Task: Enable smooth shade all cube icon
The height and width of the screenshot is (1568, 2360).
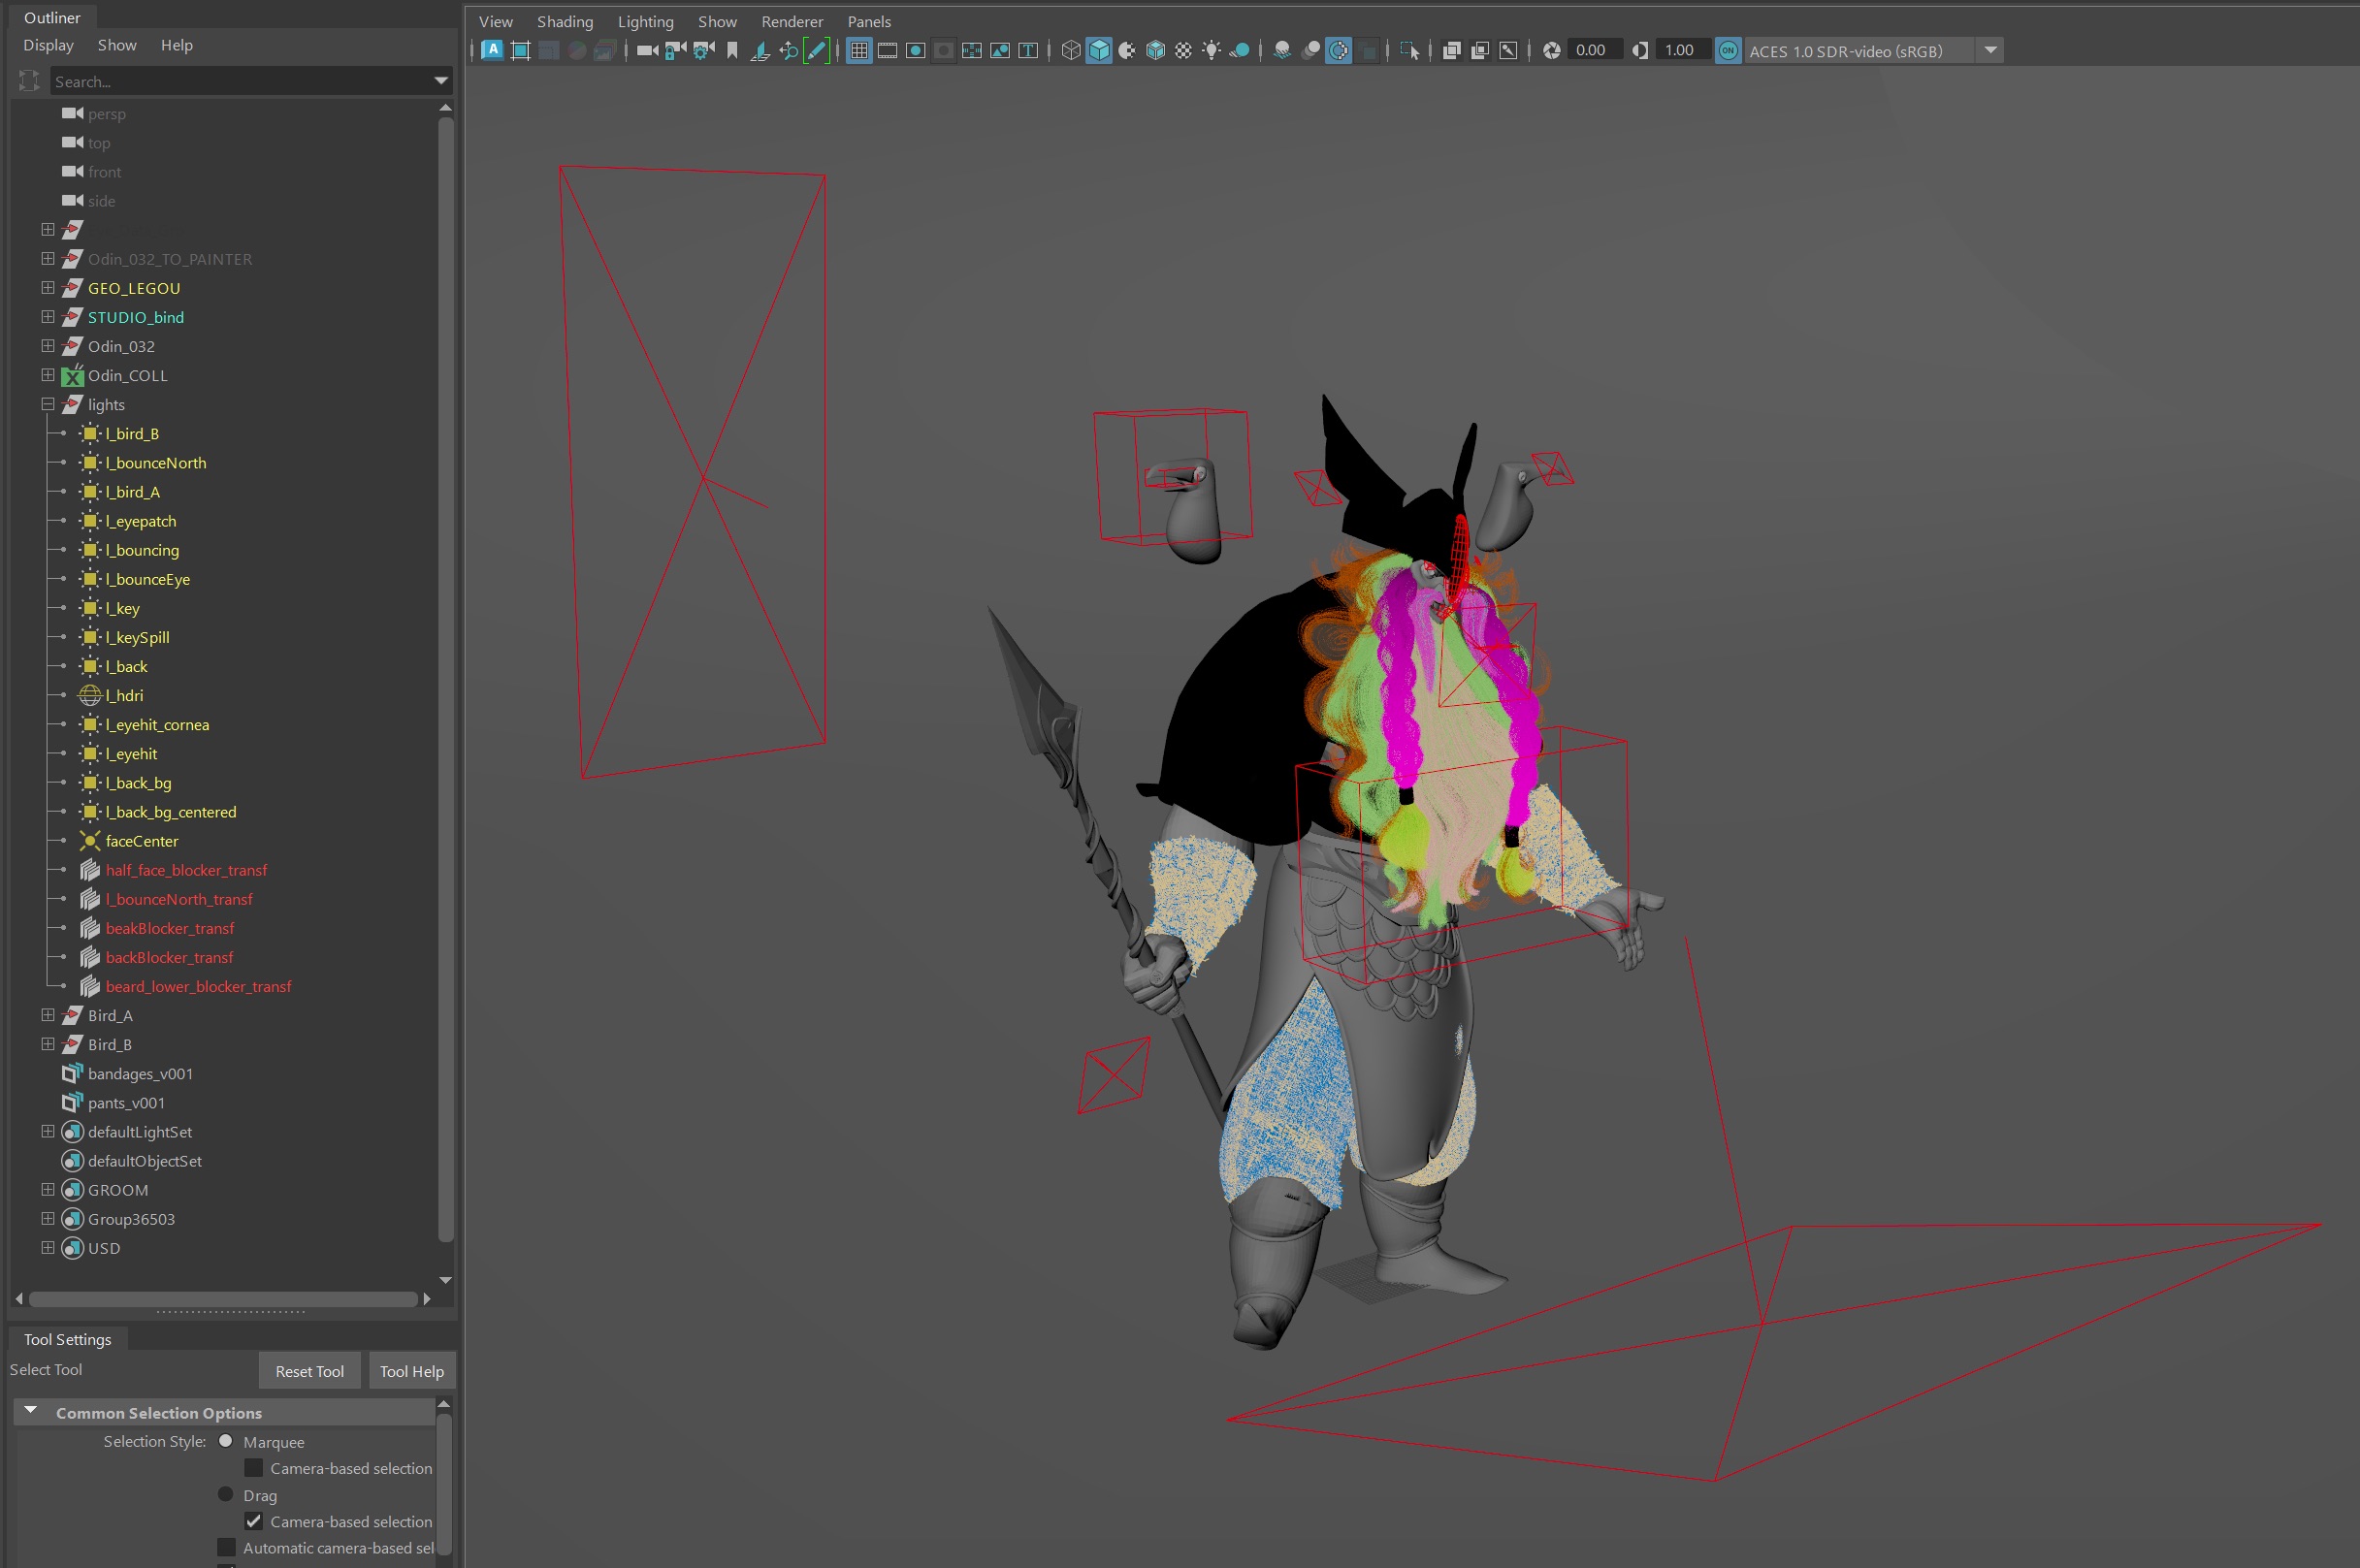Action: (x=1099, y=50)
